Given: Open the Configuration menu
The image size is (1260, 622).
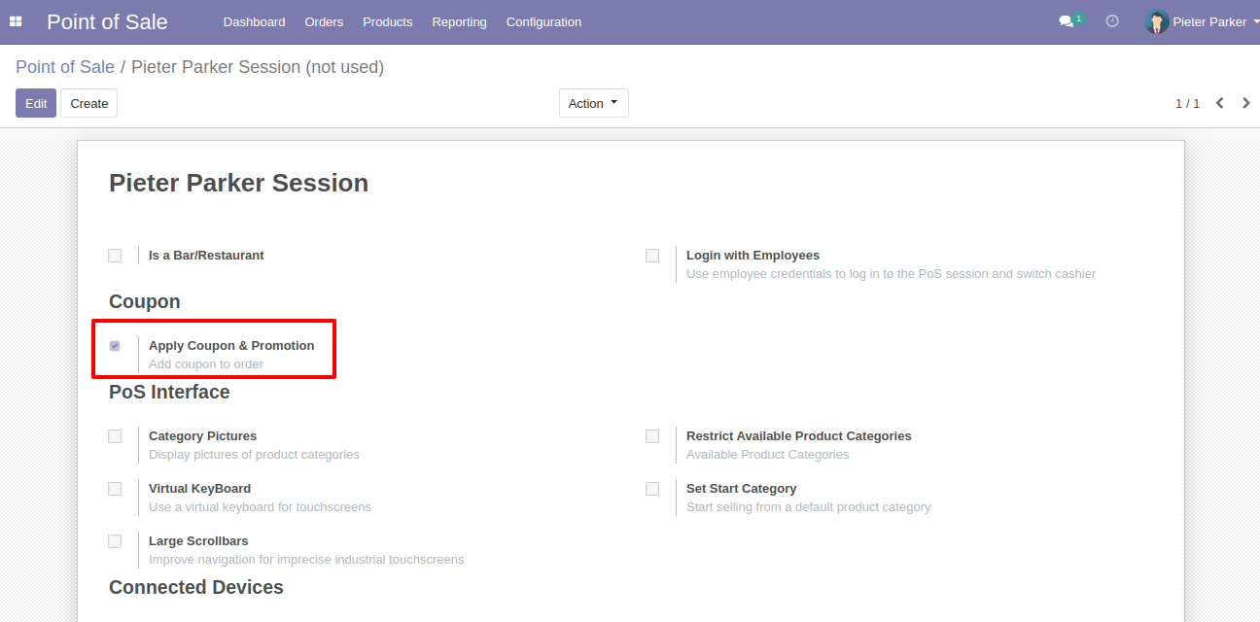Looking at the screenshot, I should 543,21.
